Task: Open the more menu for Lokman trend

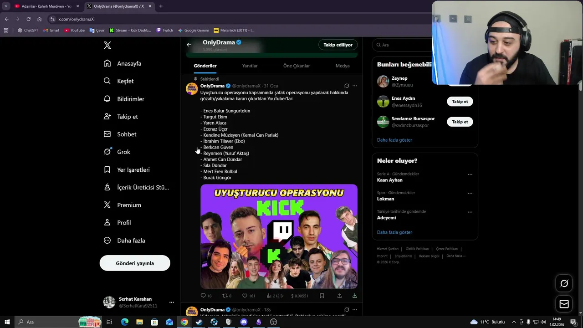Action: (470, 193)
